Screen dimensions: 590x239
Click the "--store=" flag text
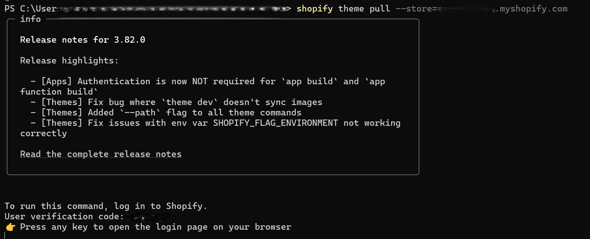(x=416, y=9)
